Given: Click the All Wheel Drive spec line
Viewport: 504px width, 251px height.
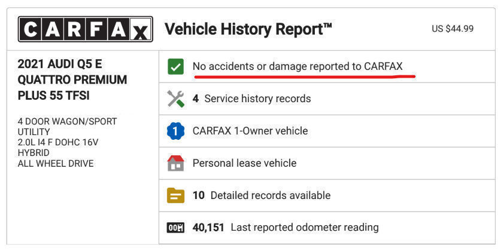Looking at the screenshot, I should 56,163.
